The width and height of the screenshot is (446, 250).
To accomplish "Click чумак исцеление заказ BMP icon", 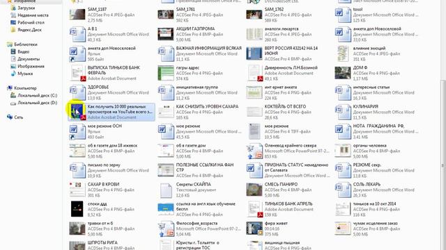I will pyautogui.click(x=343, y=228).
